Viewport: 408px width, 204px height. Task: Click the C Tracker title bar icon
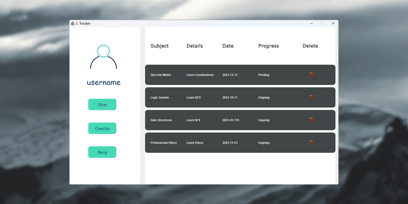tap(73, 23)
